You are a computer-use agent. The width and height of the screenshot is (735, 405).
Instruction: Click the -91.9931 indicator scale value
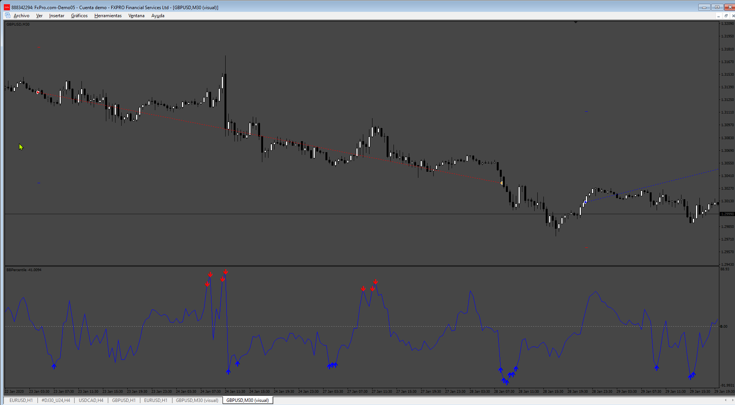pos(727,385)
